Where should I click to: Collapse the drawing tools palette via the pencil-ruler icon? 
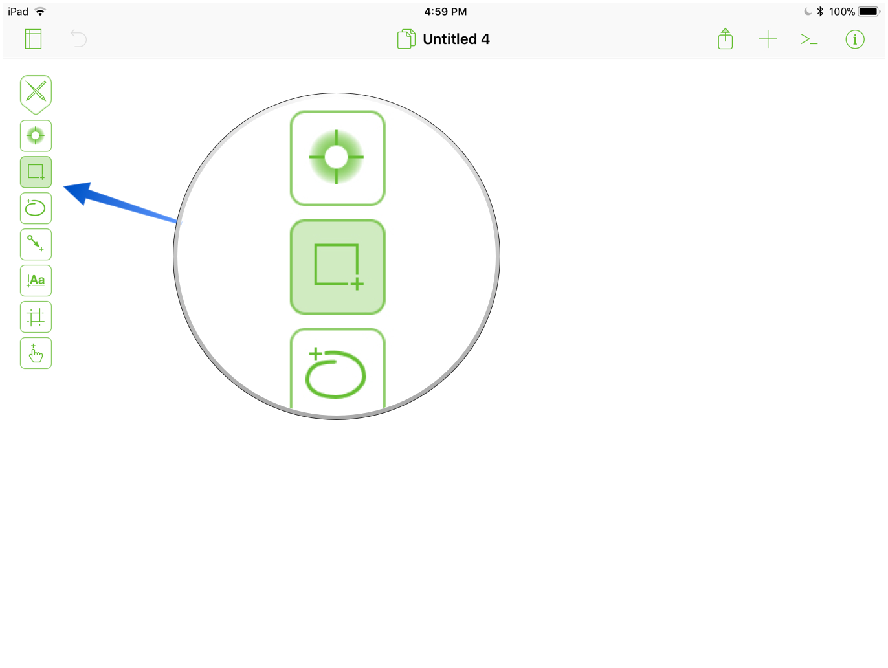pos(36,93)
